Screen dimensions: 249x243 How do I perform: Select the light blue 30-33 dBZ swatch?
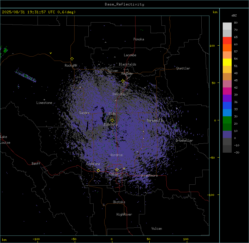tap(227, 113)
